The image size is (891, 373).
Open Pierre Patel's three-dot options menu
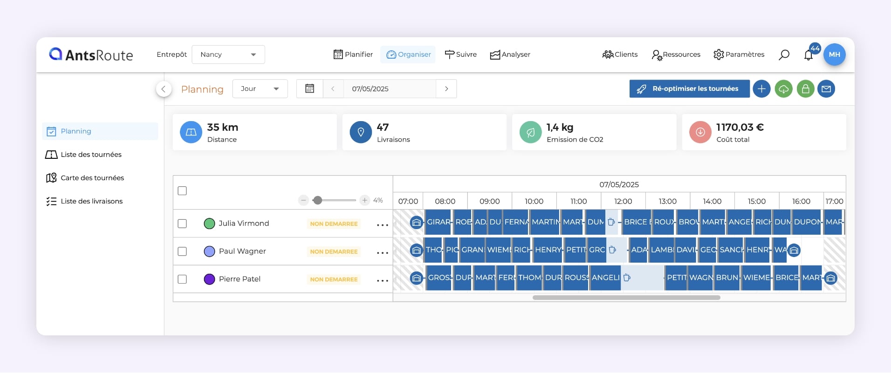pyautogui.click(x=382, y=280)
